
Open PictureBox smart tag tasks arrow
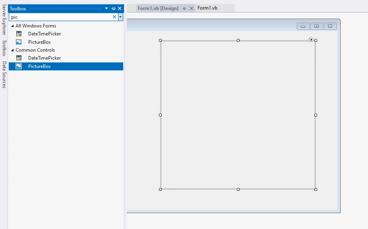tap(311, 39)
